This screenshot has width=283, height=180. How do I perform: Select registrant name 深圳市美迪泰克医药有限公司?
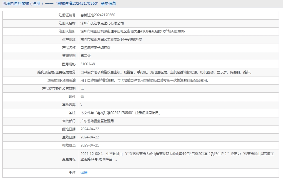pos(102,23)
